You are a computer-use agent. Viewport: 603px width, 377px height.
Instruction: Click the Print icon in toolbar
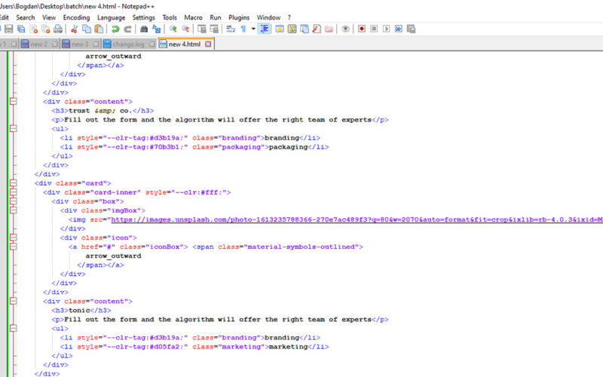tap(58, 29)
